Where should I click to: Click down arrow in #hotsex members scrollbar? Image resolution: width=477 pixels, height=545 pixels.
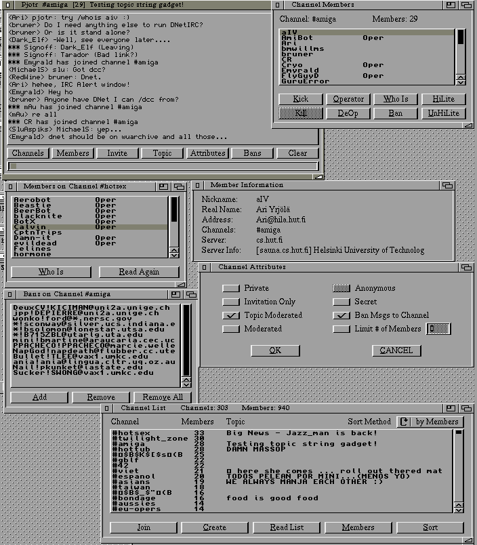point(174,254)
